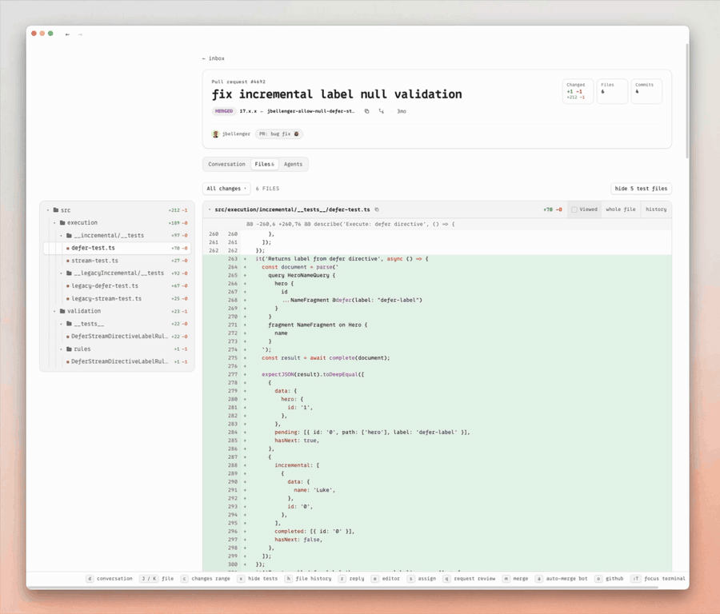Open the Agents tab

click(293, 164)
